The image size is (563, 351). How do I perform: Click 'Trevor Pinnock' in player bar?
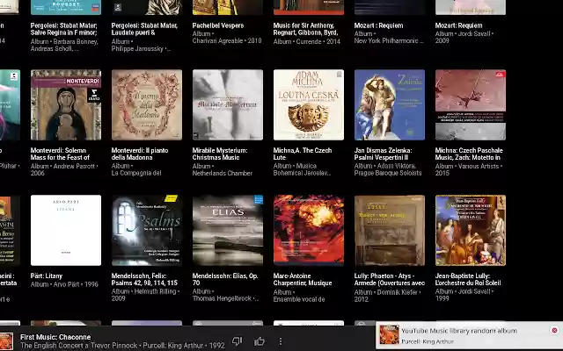[x=113, y=346]
